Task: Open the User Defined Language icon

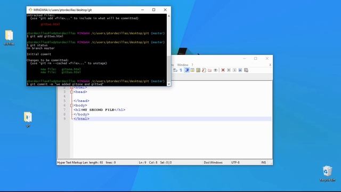Action: point(192,70)
